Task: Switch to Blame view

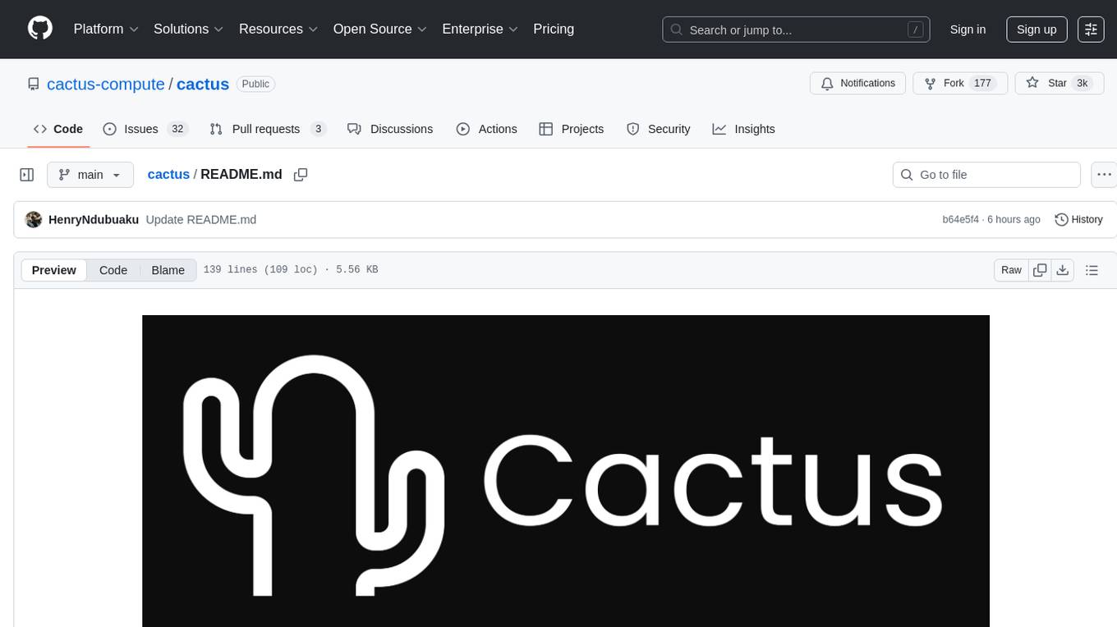Action: coord(168,270)
